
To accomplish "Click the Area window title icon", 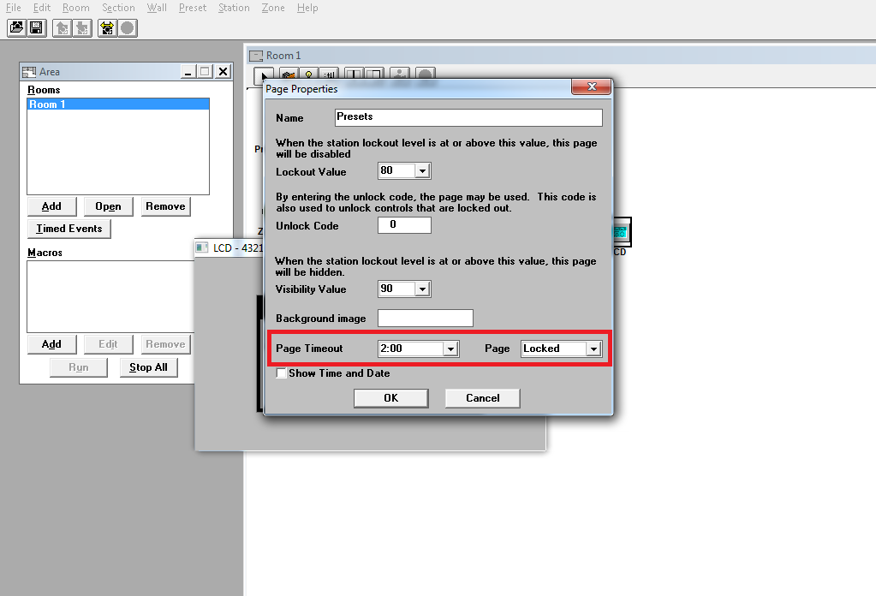I will point(29,72).
